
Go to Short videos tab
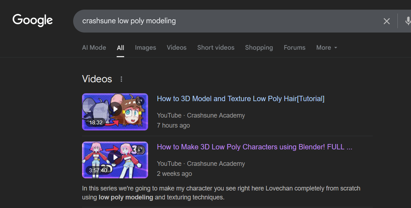click(x=216, y=48)
